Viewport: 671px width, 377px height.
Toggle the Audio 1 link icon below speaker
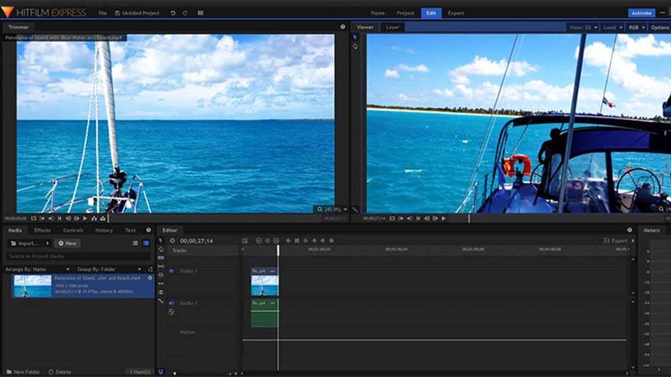click(x=172, y=312)
